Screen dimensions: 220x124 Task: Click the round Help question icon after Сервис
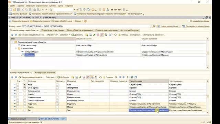(85, 21)
